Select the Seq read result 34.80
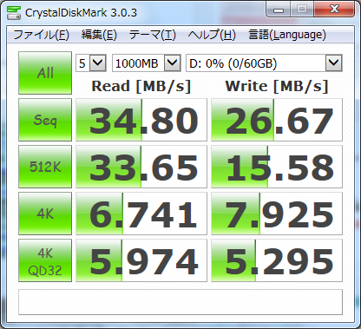This screenshot has height=329, width=361. (x=141, y=120)
